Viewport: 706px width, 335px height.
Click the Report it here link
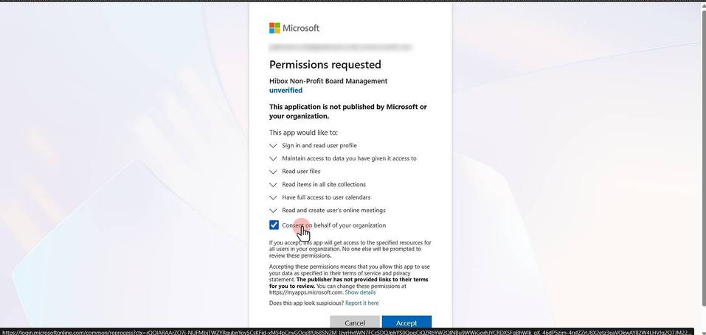(x=362, y=303)
